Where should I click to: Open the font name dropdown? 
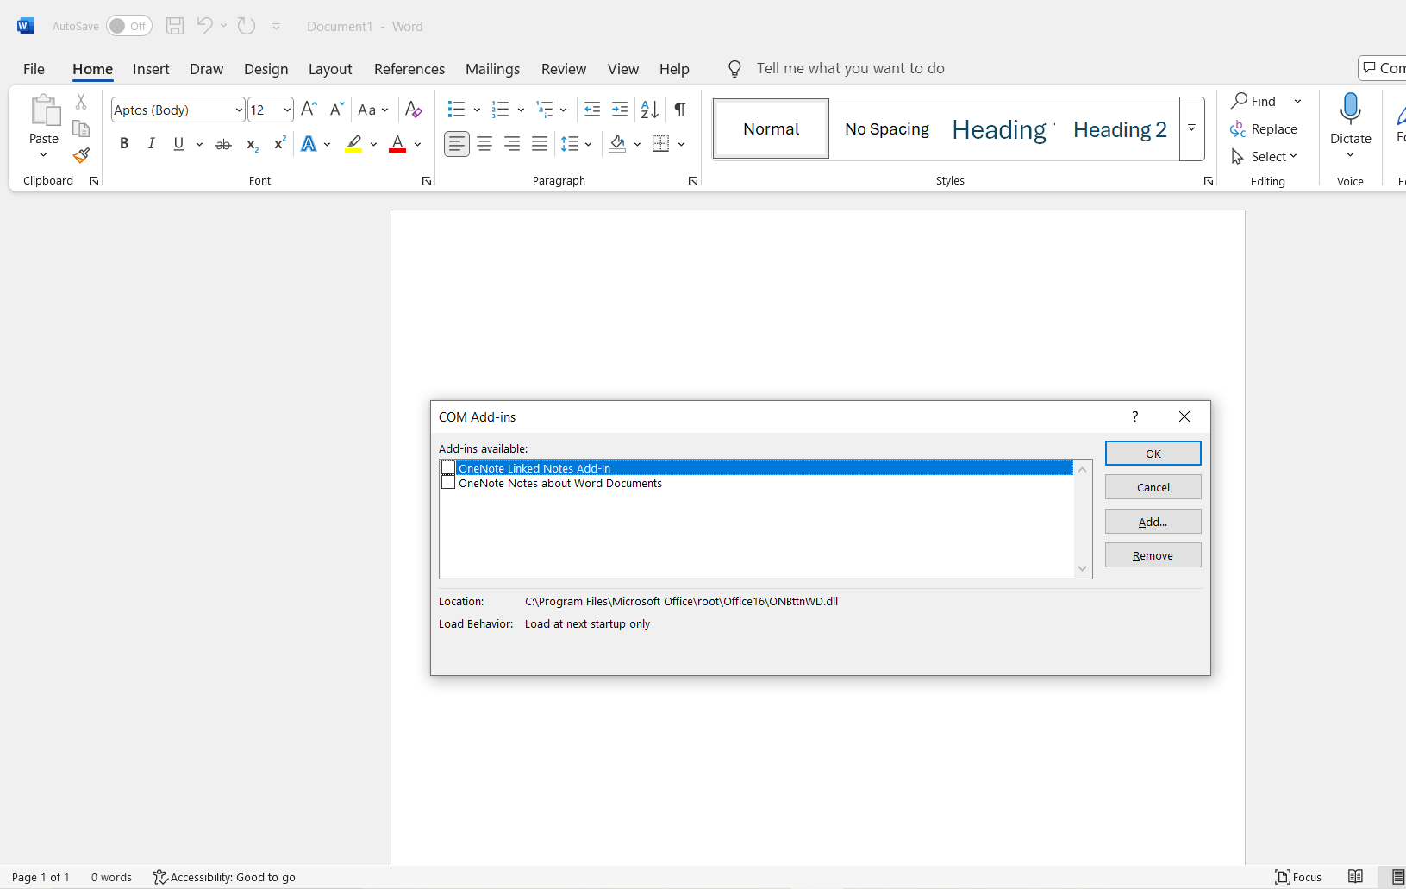[239, 110]
